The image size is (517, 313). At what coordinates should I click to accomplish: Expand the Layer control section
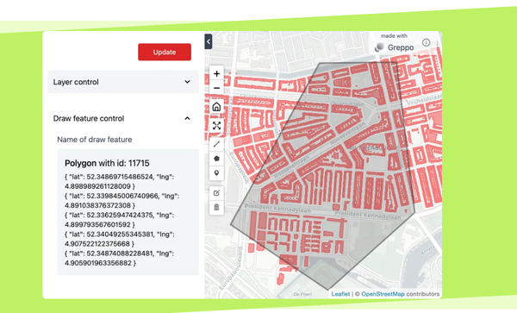123,82
